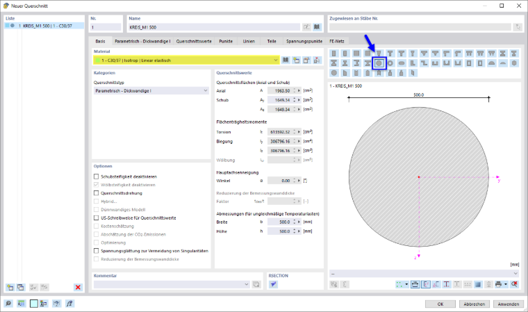The width and height of the screenshot is (528, 312).
Task: Select the L-shaped cross-section icon
Action: (x=413, y=63)
